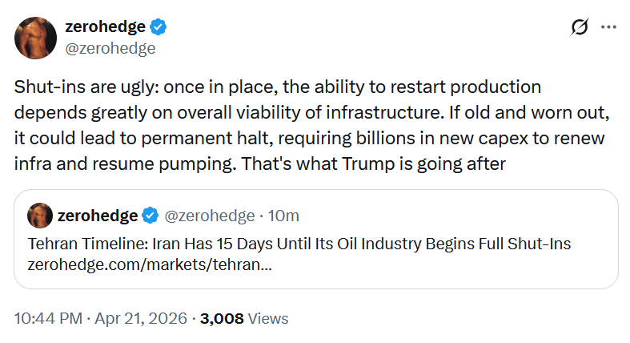Open the three-dot More options menu
The image size is (630, 343).
608,28
